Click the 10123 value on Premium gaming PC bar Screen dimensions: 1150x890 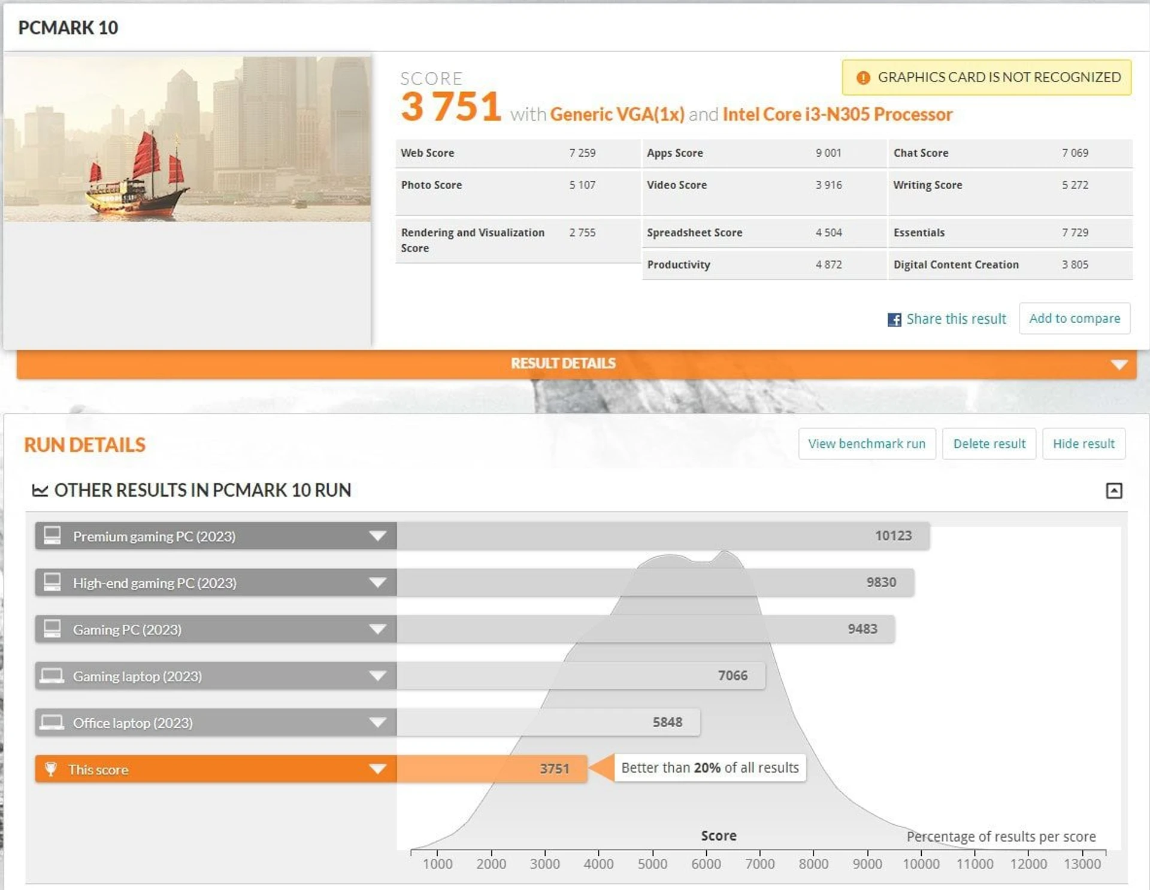coord(893,536)
